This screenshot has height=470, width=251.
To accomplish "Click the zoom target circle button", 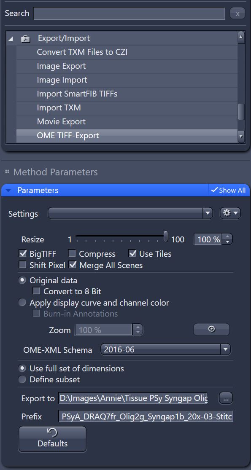I will 211,329.
